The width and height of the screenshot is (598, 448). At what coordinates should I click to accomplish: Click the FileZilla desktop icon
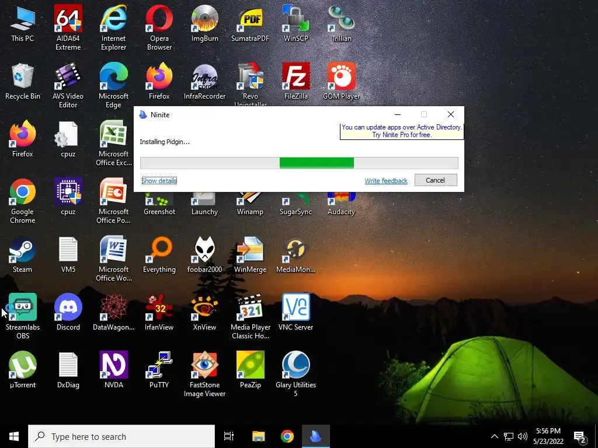coord(296,82)
